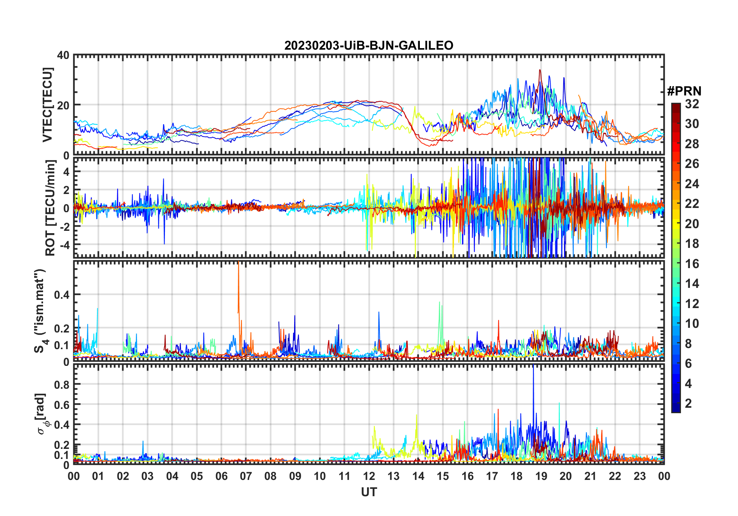Click the "12" hour tick label on the UT axis
The width and height of the screenshot is (738, 516).
coord(369,476)
